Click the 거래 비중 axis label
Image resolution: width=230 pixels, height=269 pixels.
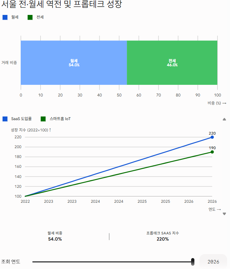tap(9, 63)
